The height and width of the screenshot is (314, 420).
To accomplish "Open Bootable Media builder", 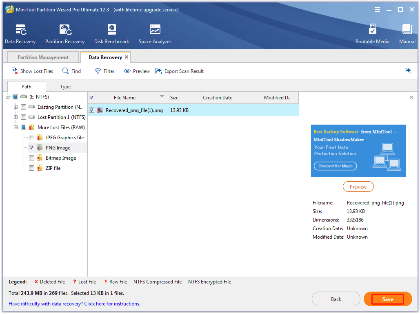I will (372, 34).
